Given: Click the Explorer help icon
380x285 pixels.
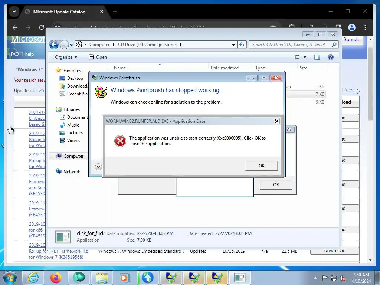Looking at the screenshot, I should tap(331, 57).
